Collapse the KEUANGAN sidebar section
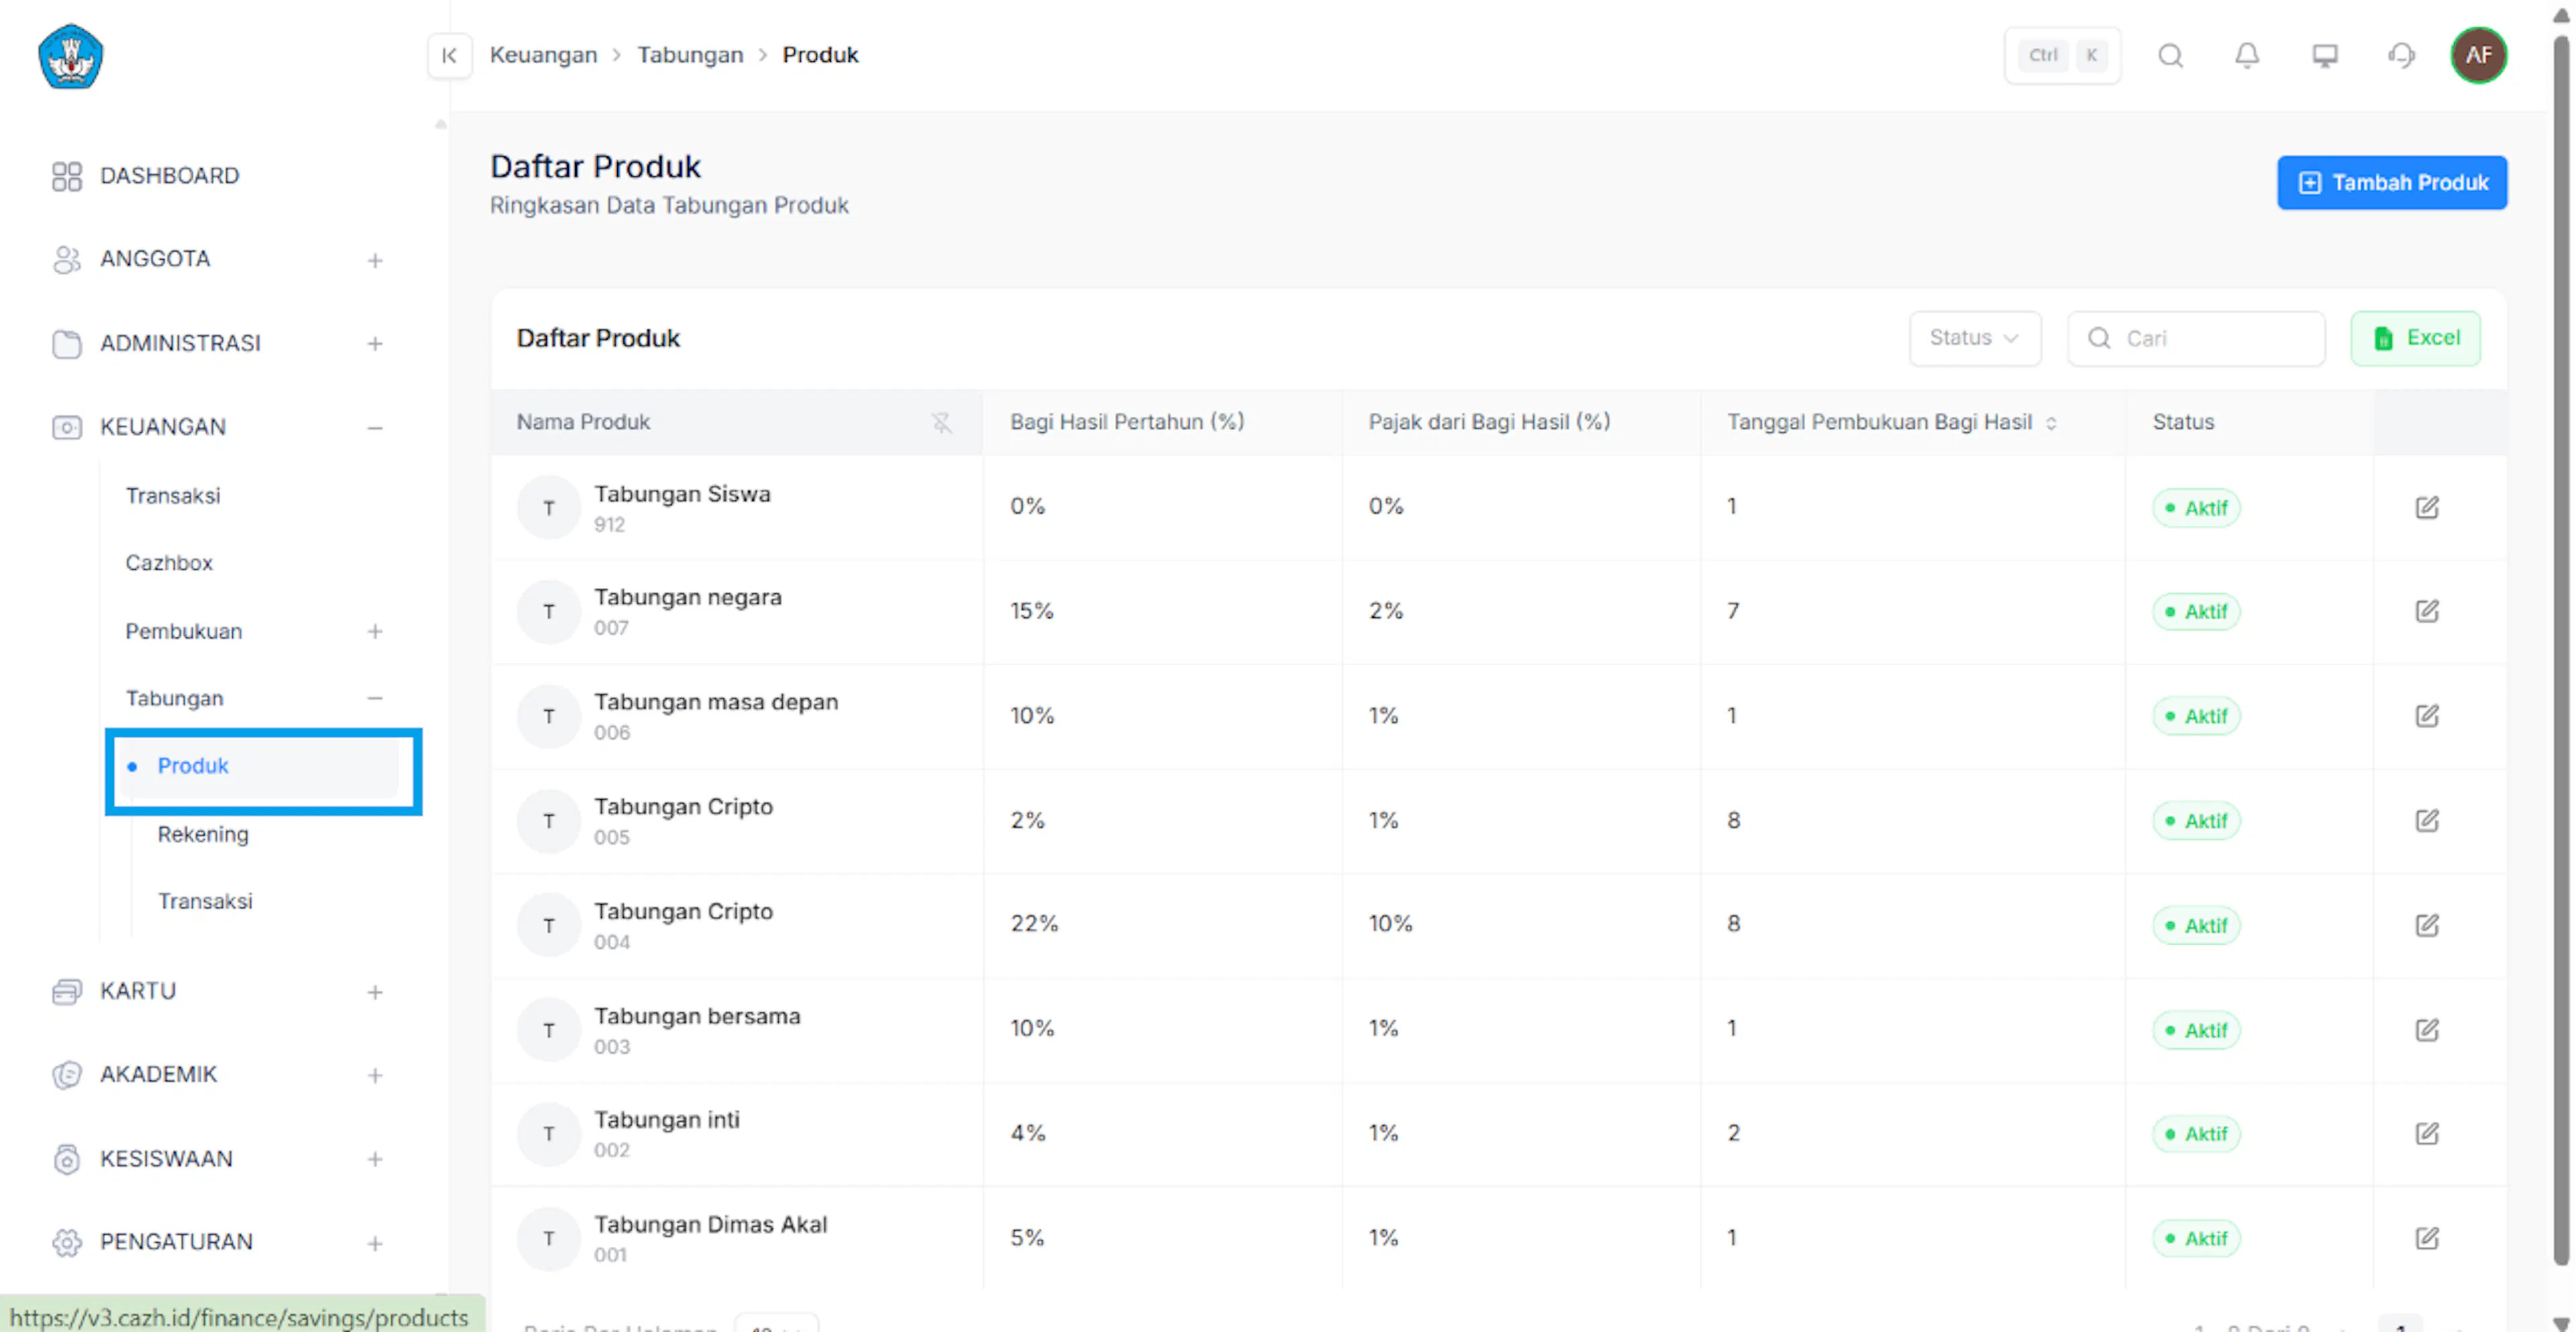Viewport: 2576px width, 1332px height. (x=375, y=428)
